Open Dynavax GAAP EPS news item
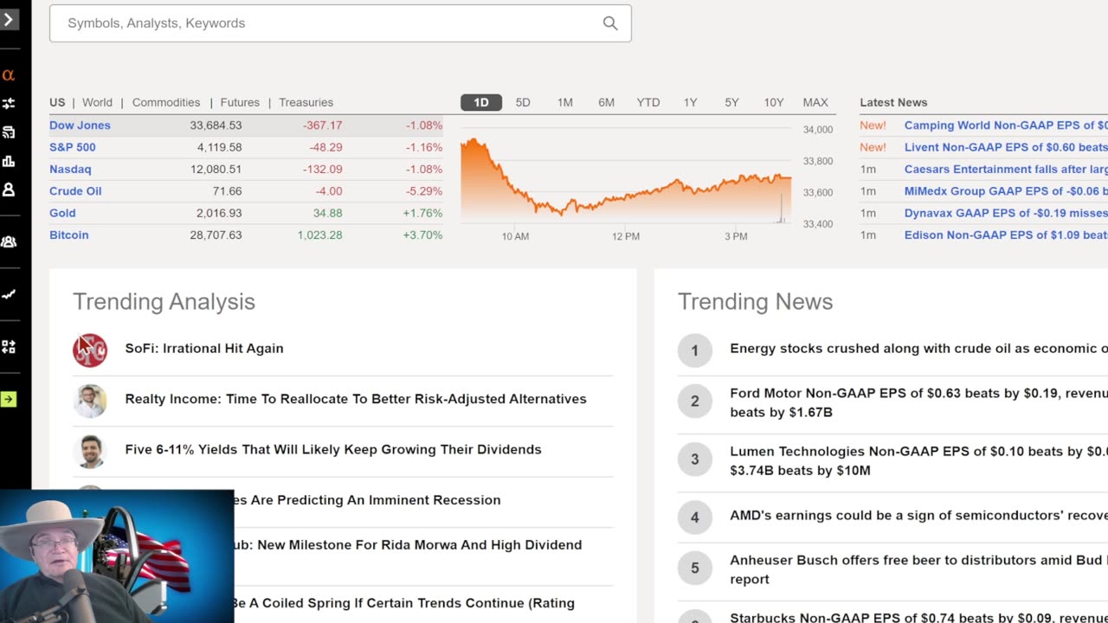Screen dimensions: 1108x623 pos(1006,213)
